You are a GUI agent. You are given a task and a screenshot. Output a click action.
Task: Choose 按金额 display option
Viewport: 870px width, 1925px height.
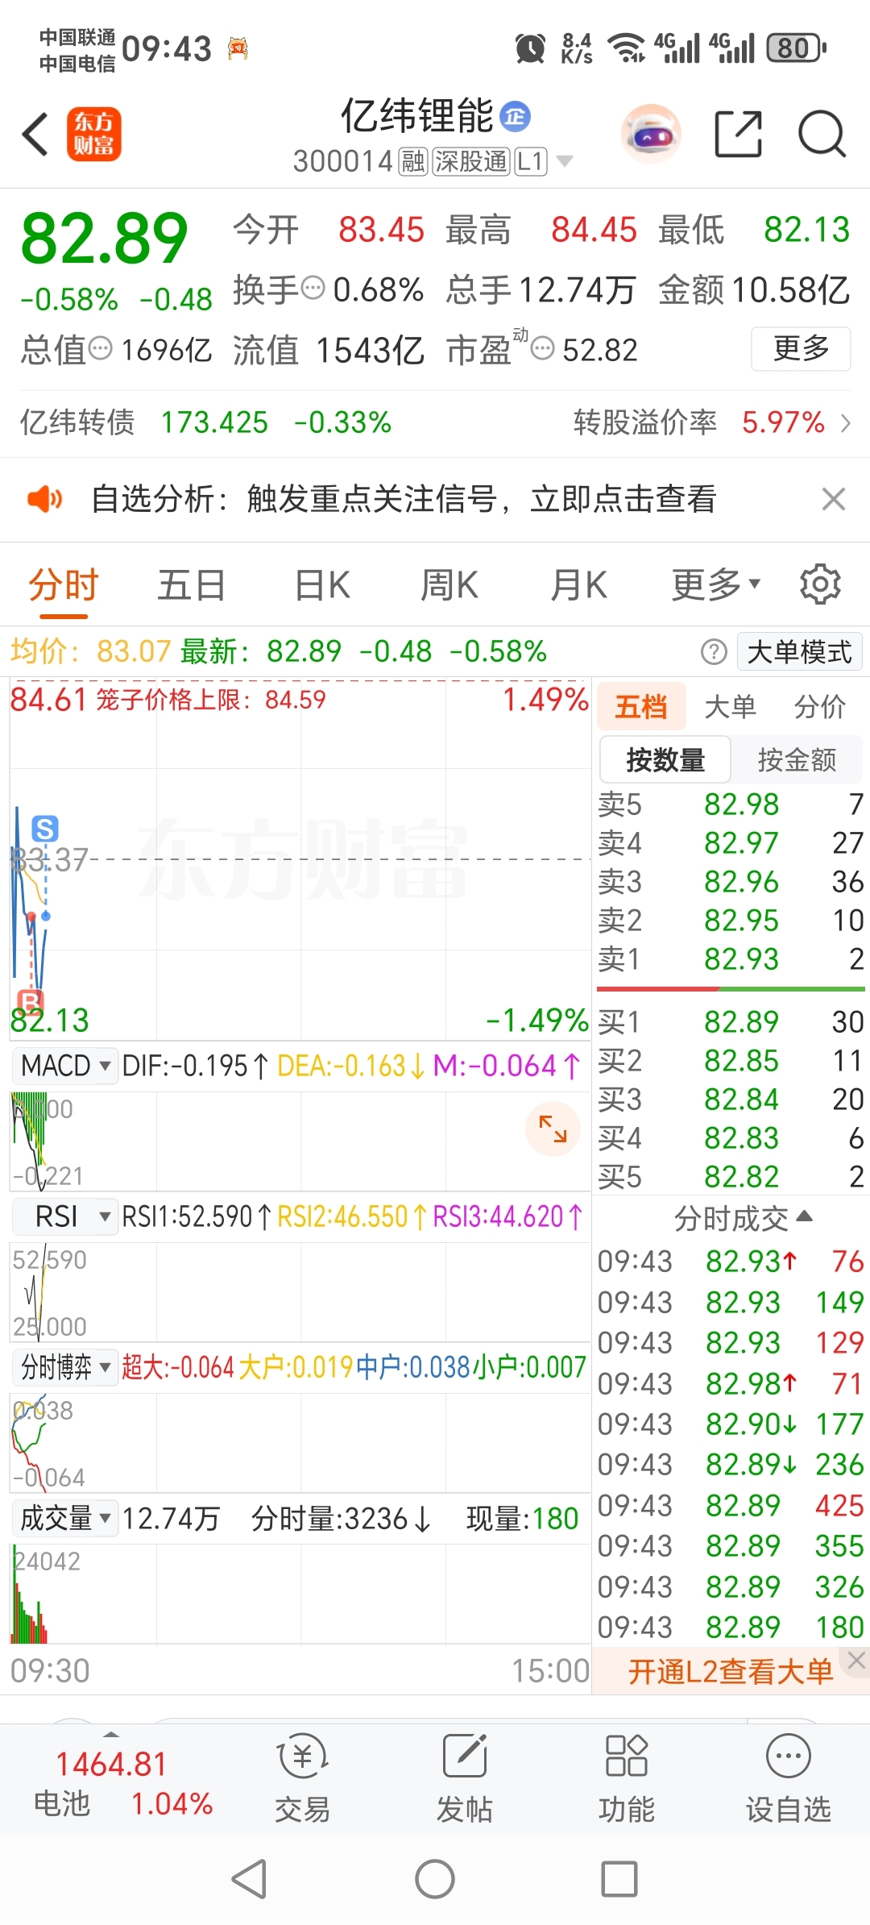tap(797, 759)
